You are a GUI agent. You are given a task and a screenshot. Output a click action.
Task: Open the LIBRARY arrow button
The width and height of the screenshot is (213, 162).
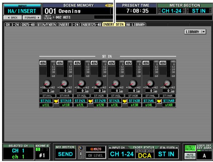click(195, 32)
